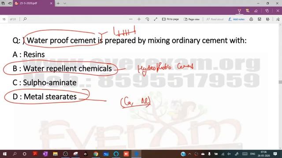The width and height of the screenshot is (282, 158).
Task: Launch Adobe Acrobat from the taskbar
Action: click(x=35, y=154)
